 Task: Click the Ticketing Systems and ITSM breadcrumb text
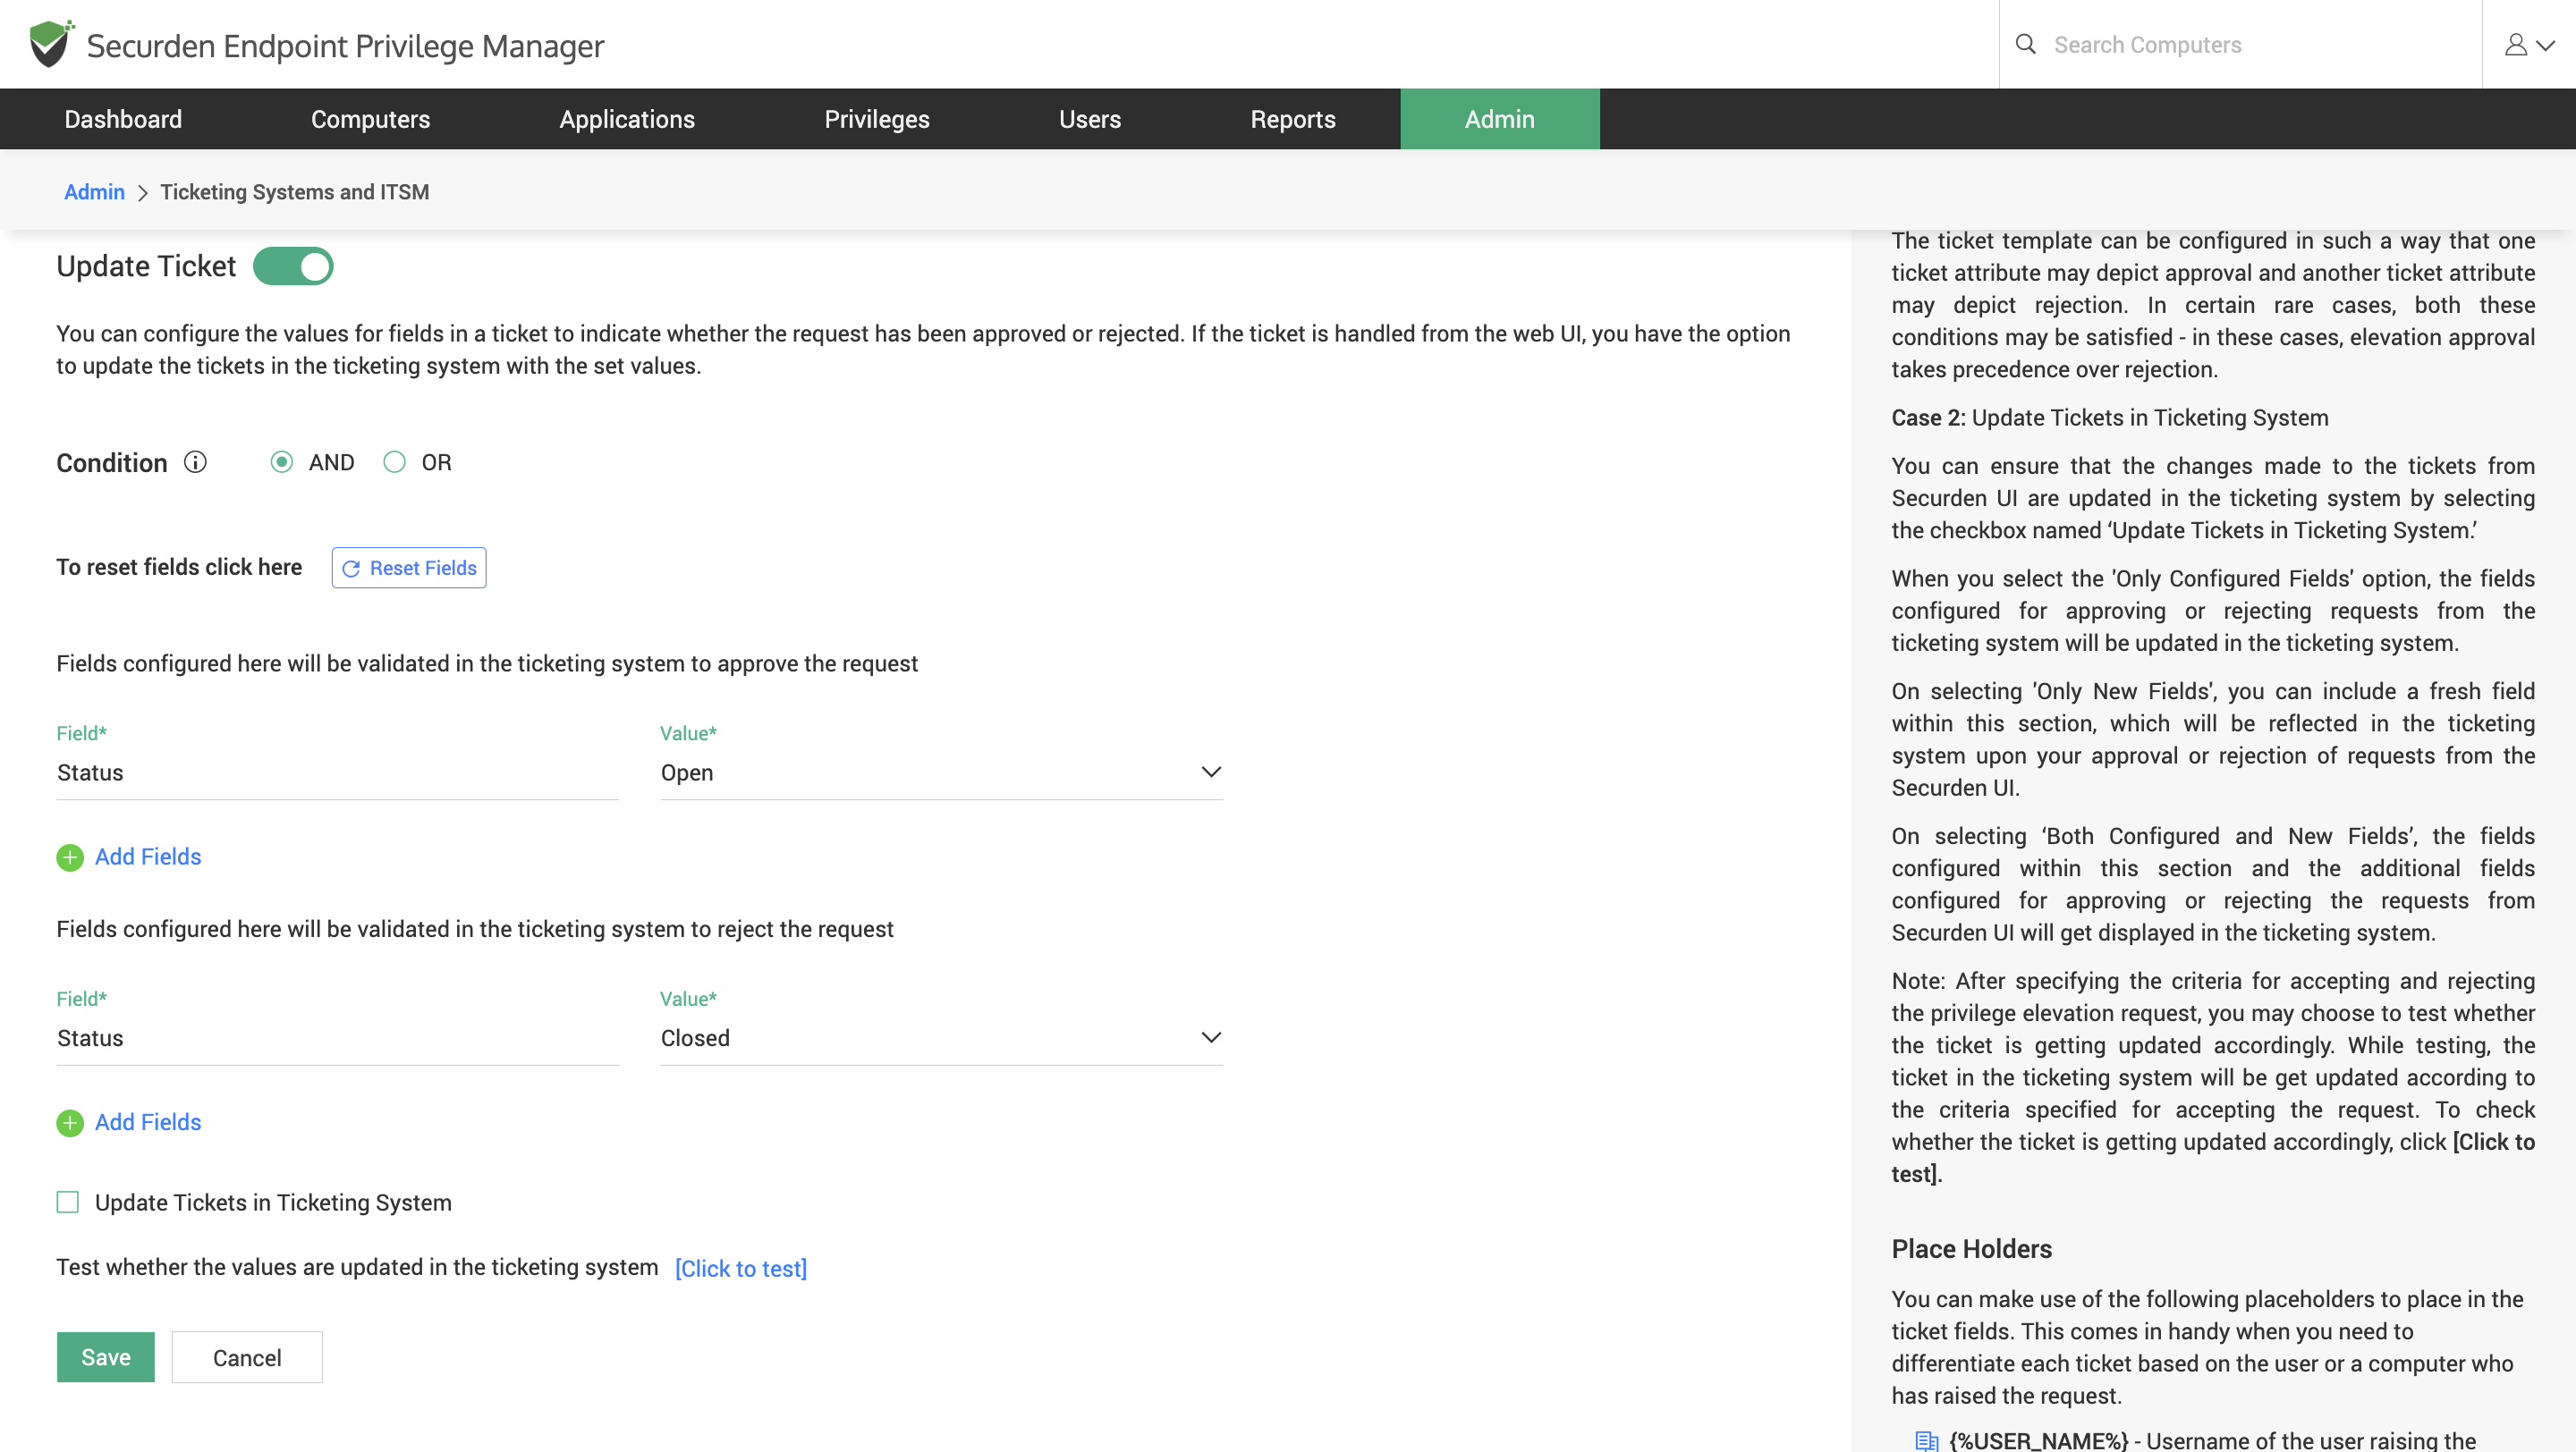[295, 192]
